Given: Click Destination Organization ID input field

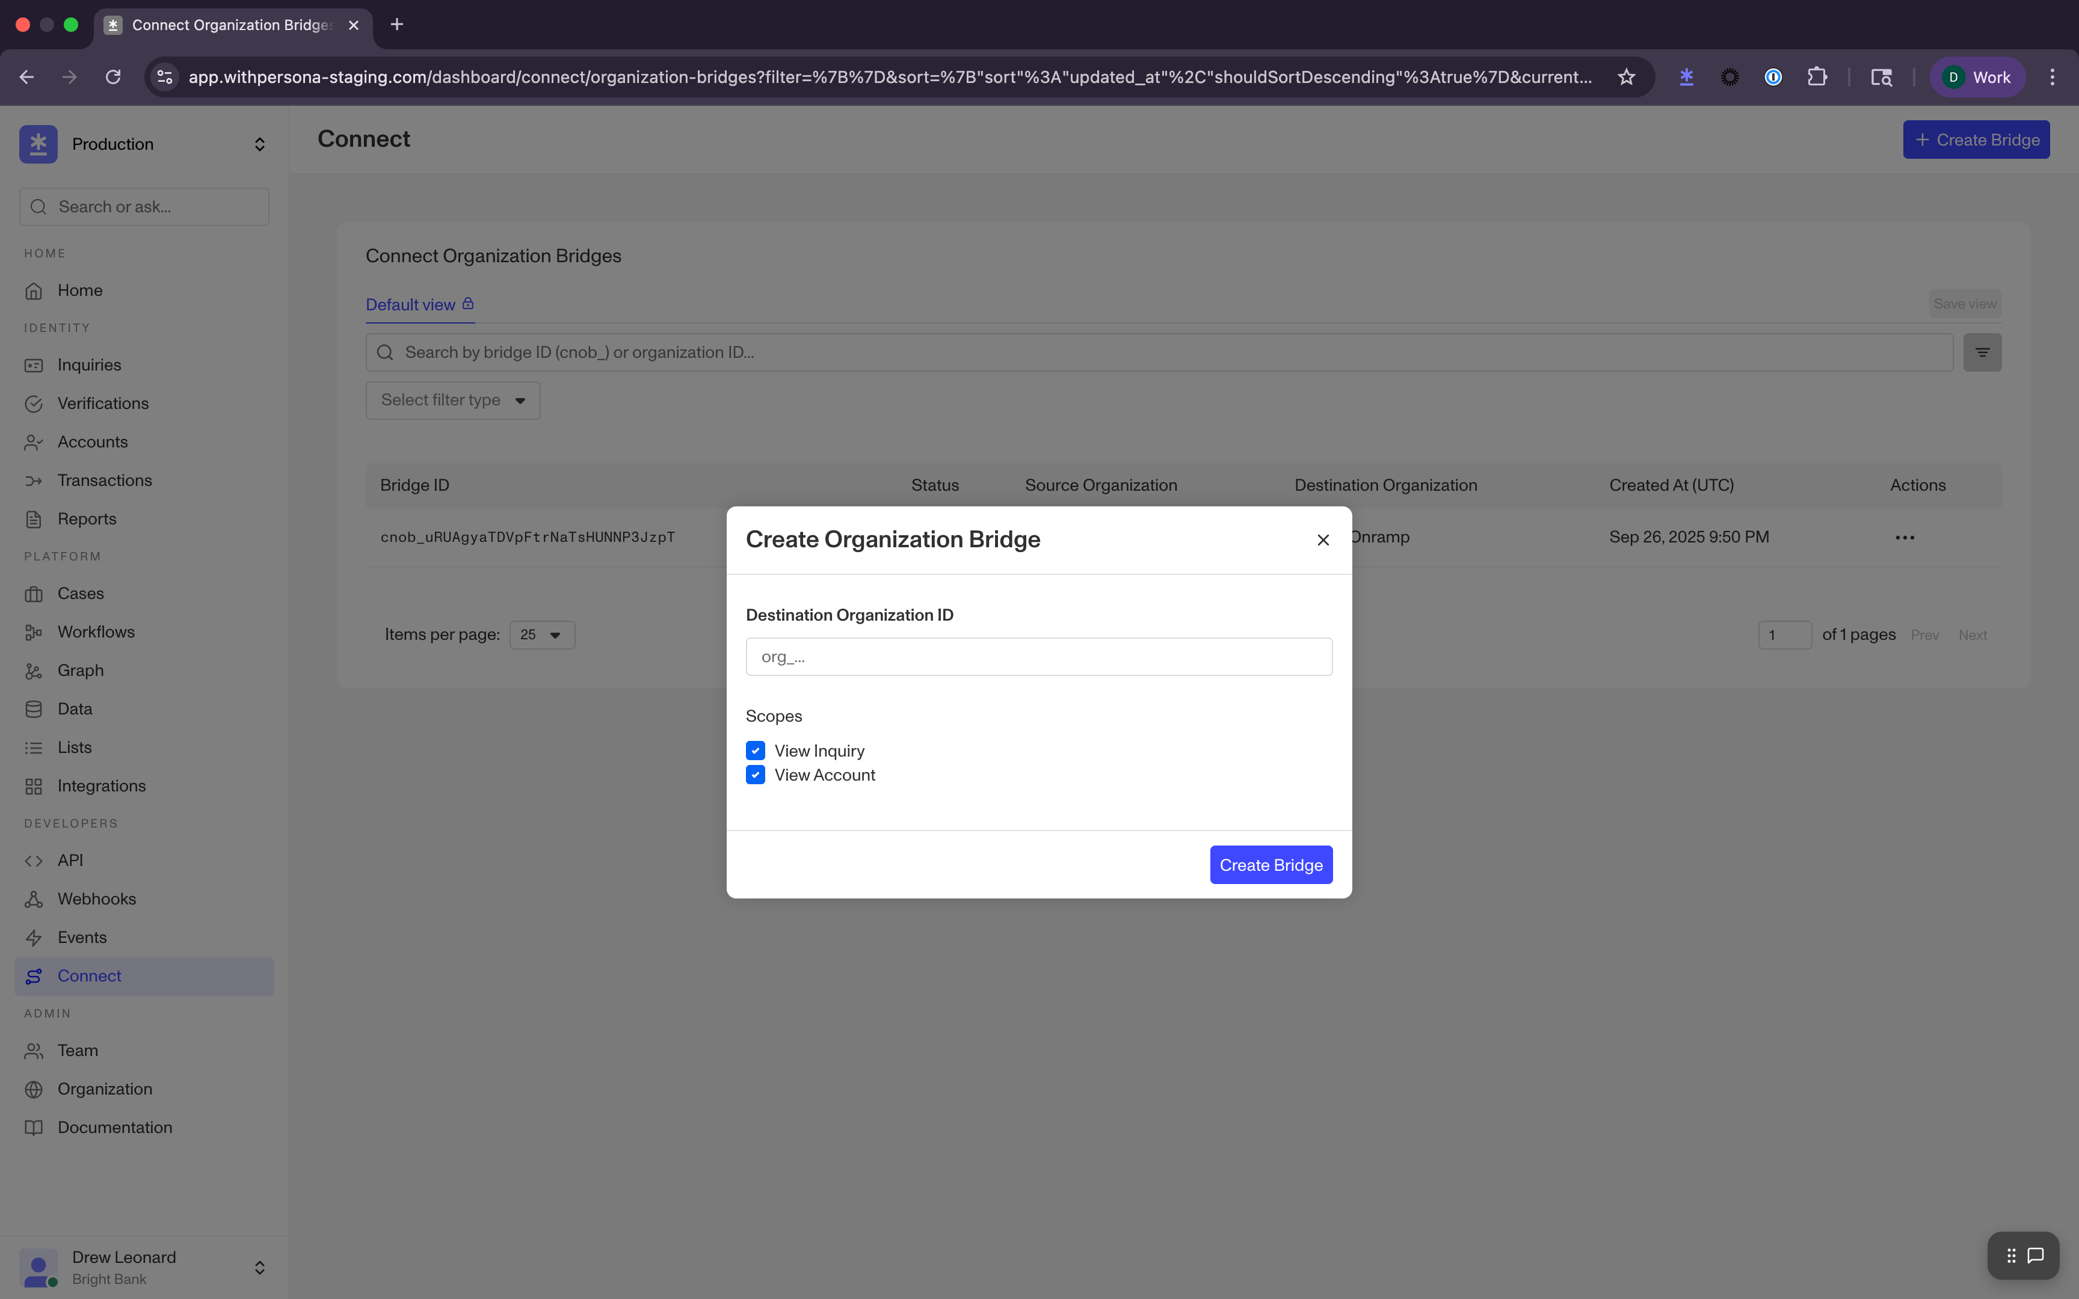Looking at the screenshot, I should coord(1039,656).
